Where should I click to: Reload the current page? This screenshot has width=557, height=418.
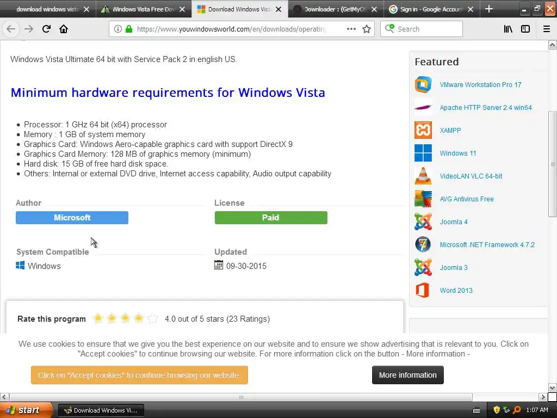[46, 29]
